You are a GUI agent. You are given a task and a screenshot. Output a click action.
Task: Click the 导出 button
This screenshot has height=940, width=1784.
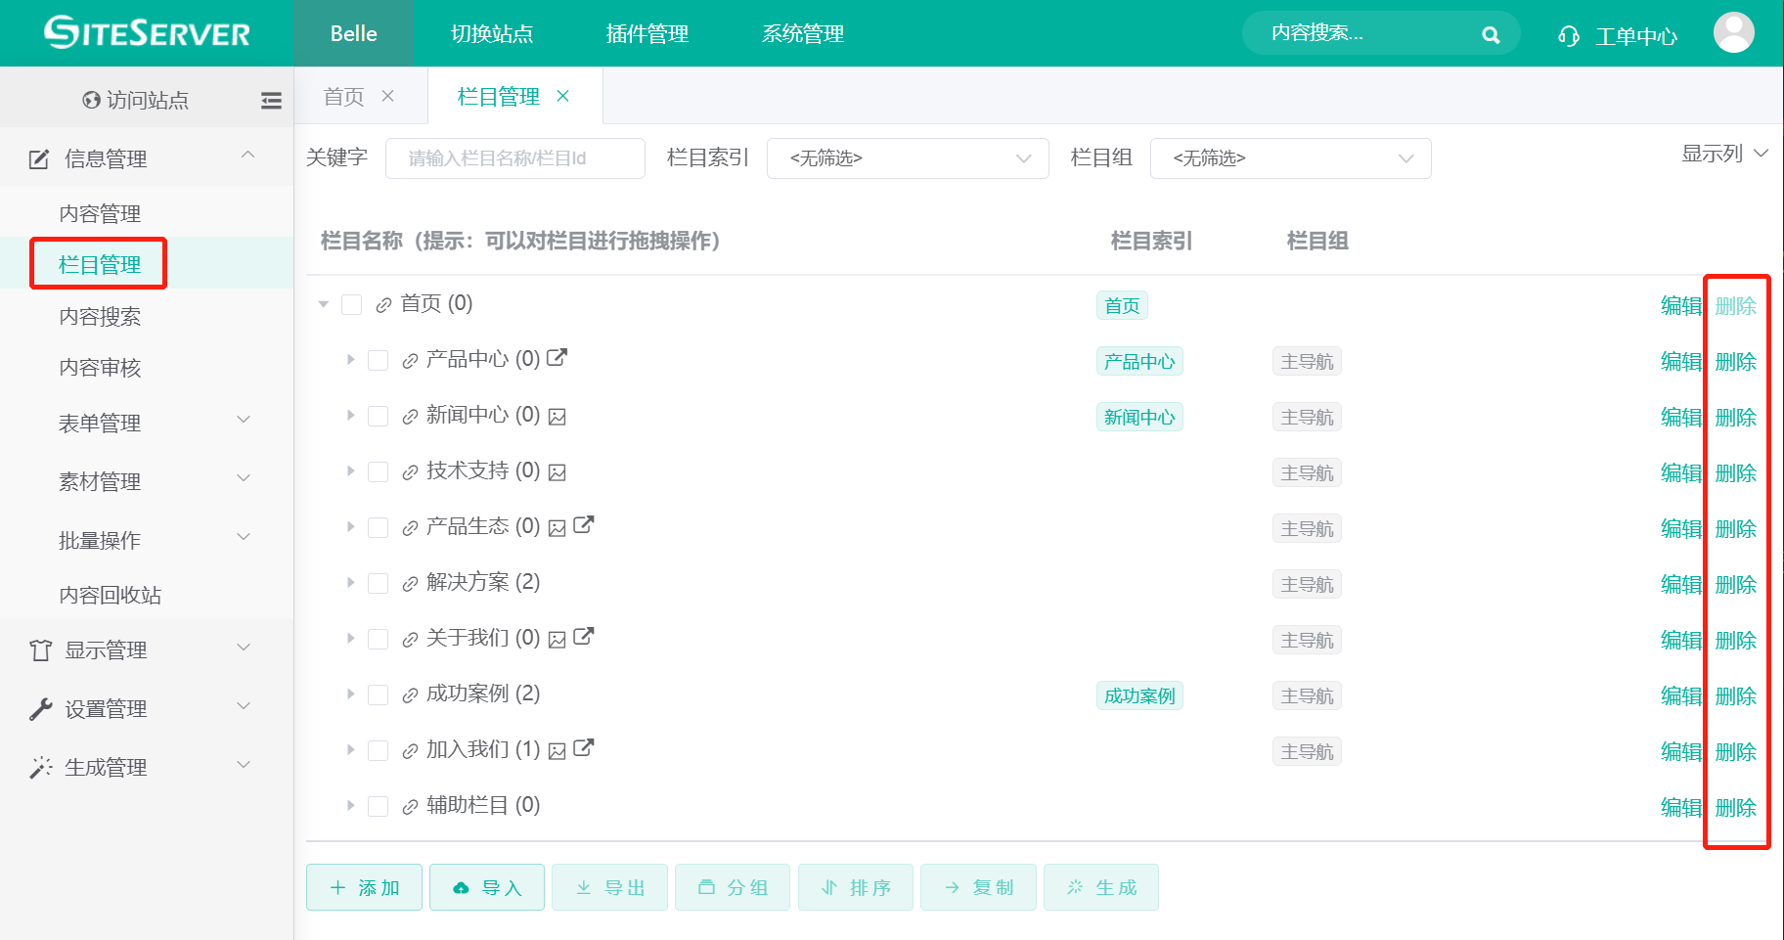[x=609, y=887]
